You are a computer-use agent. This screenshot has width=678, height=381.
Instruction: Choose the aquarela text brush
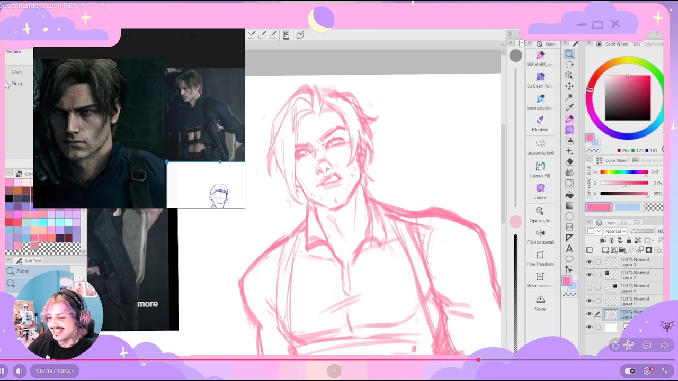540,147
